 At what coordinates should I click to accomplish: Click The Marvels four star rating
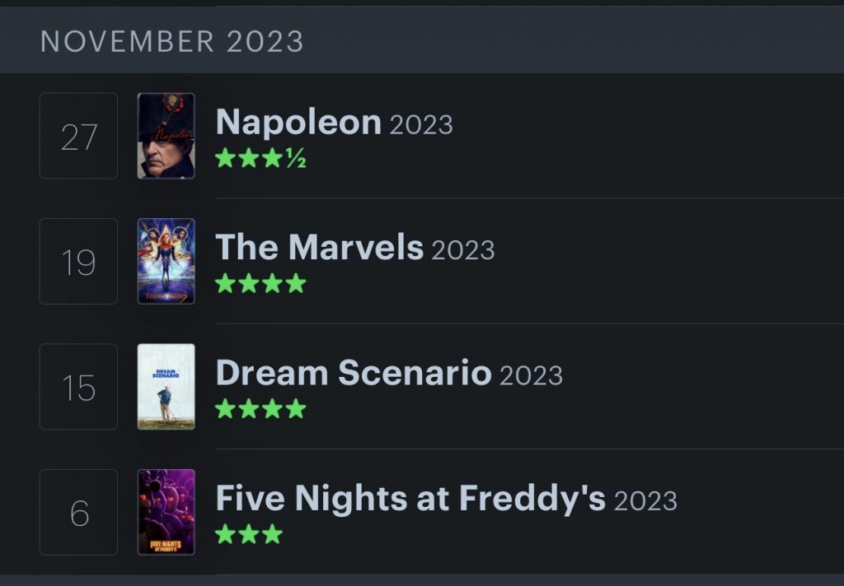click(x=260, y=283)
